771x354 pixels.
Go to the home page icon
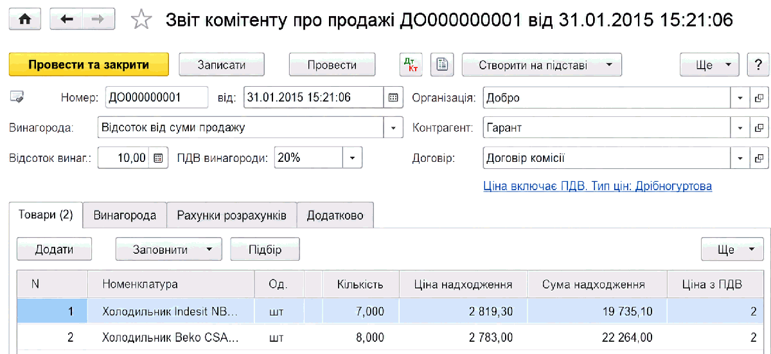coord(25,19)
